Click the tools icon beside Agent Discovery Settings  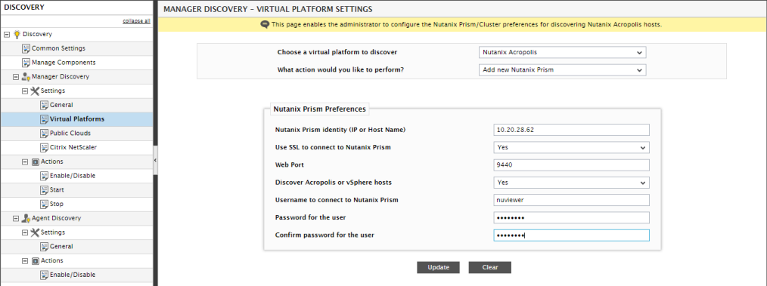pos(35,232)
